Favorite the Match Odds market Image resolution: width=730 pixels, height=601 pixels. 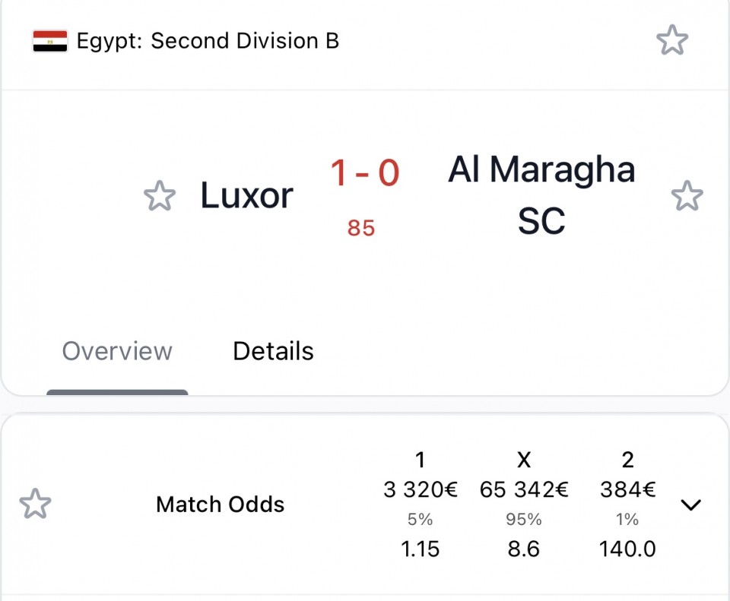click(35, 504)
